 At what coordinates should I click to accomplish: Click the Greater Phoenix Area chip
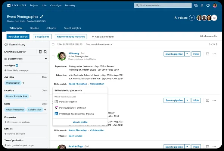16,96
